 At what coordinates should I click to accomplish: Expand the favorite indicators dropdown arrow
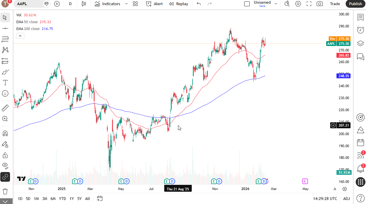pos(126,4)
